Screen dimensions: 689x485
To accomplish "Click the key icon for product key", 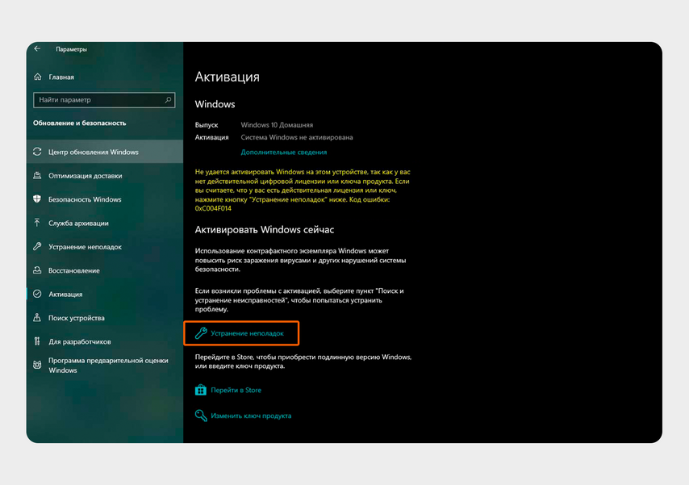I will (201, 416).
